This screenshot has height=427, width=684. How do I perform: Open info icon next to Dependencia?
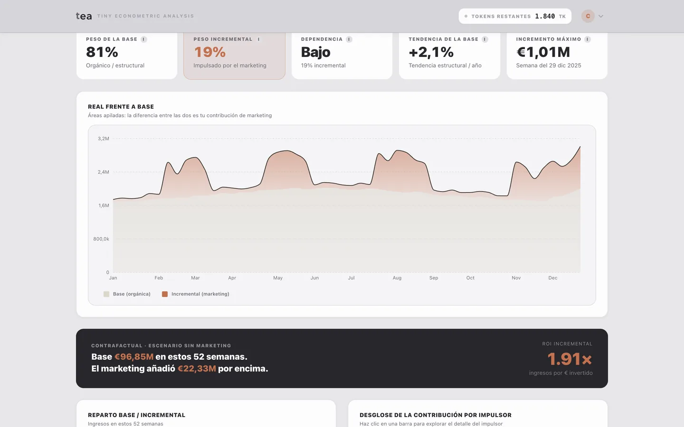pyautogui.click(x=349, y=39)
